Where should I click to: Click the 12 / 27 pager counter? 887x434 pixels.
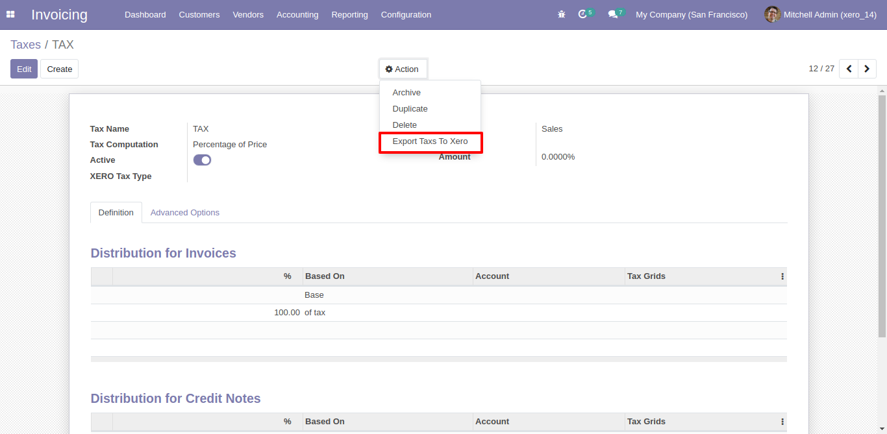click(x=821, y=69)
